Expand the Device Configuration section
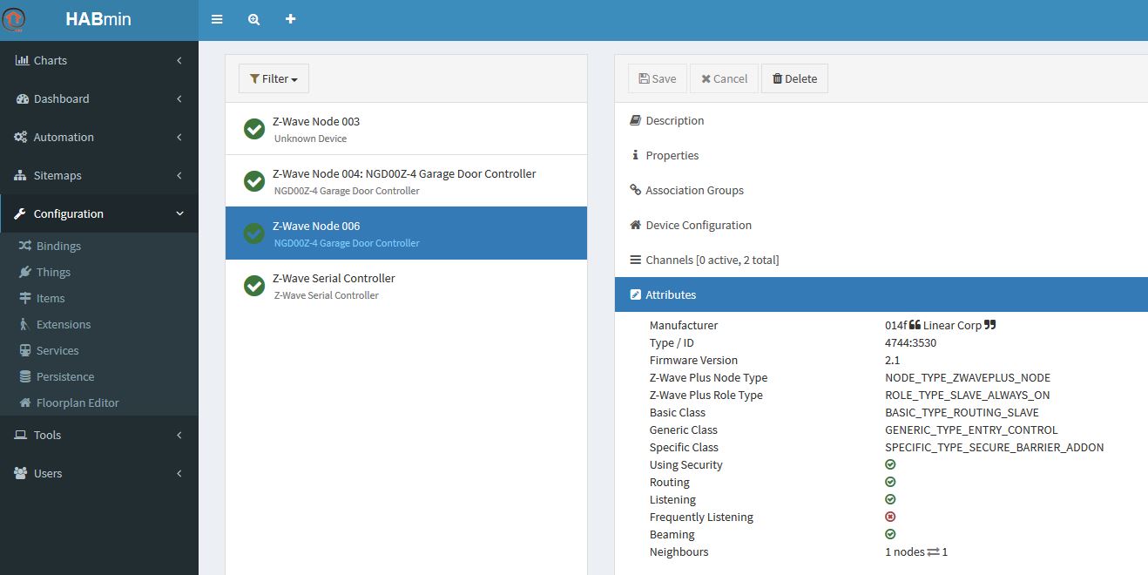Viewport: 1148px width, 575px height. point(698,225)
